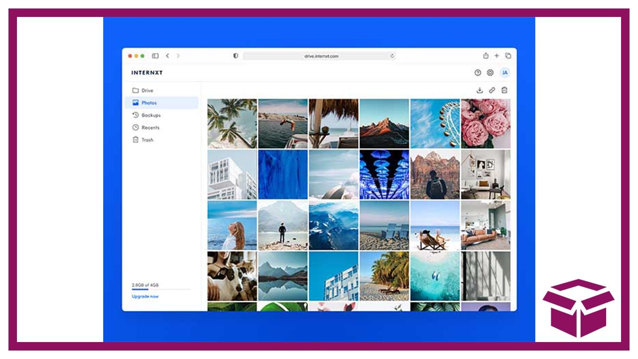Select Photos in the sidebar
This screenshot has height=359, width=638.
point(149,103)
